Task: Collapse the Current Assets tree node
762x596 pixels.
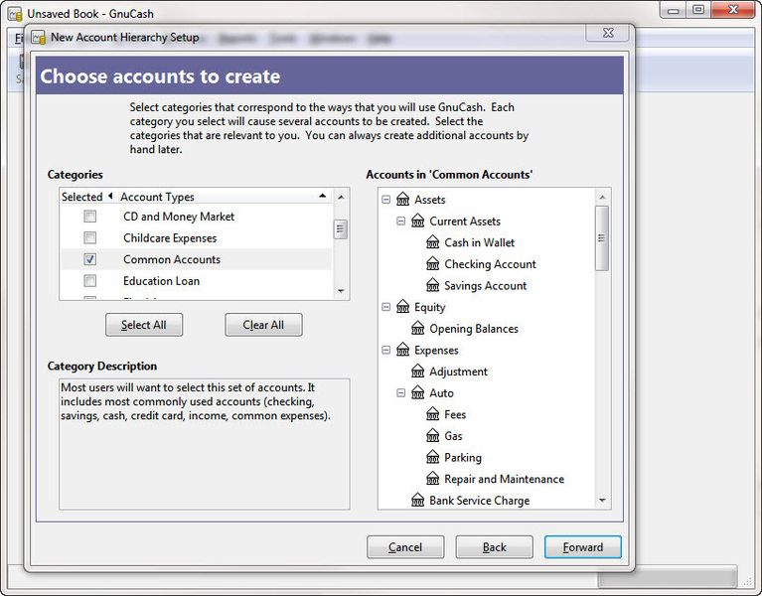Action: pos(401,221)
